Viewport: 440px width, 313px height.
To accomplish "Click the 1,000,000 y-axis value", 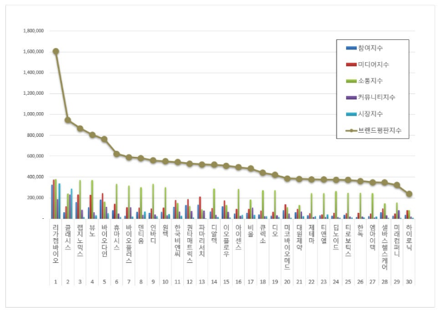I will [x=33, y=114].
